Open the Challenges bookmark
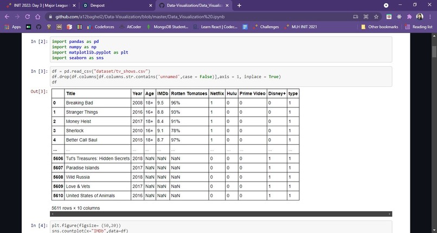Image resolution: width=437 pixels, height=233 pixels. (x=266, y=27)
